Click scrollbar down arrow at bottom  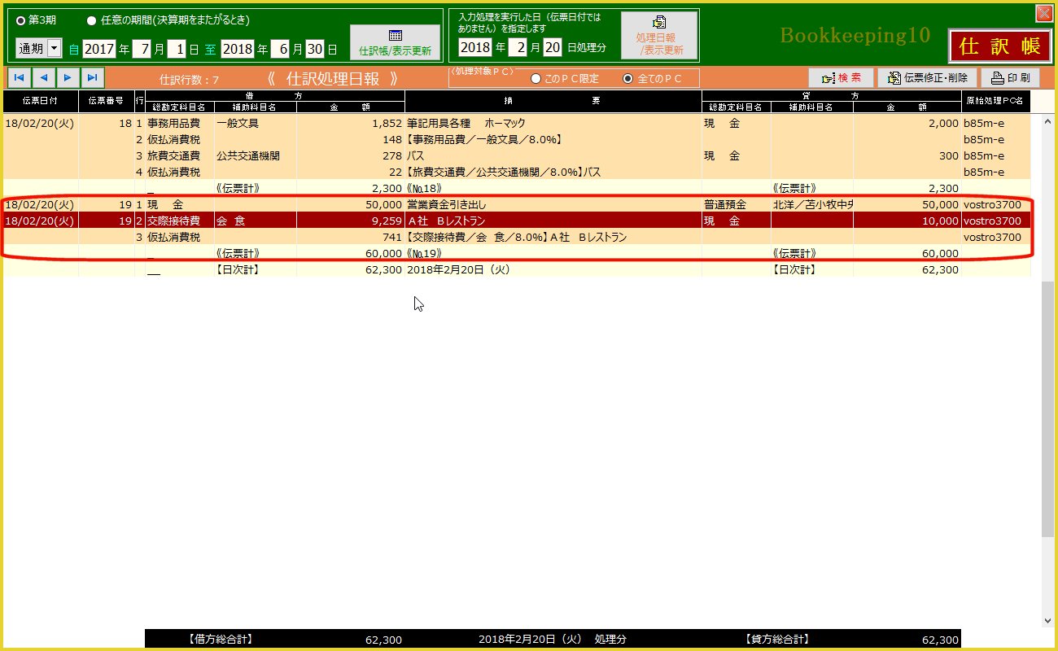[1047, 621]
